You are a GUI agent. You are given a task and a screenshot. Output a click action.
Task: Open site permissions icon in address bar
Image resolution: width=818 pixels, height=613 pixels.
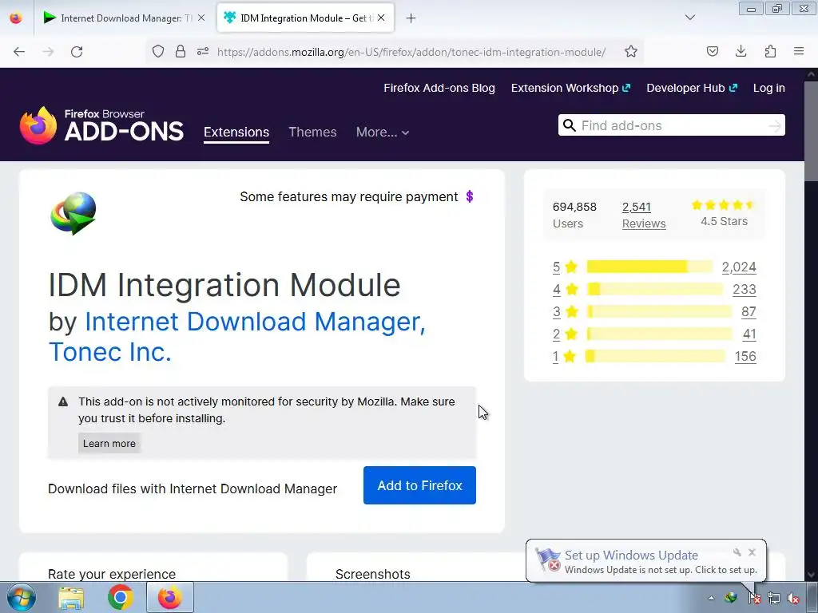[203, 51]
